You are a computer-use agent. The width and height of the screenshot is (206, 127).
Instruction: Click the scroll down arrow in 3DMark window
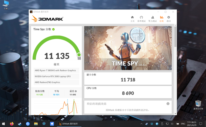pyautogui.click(x=175, y=114)
